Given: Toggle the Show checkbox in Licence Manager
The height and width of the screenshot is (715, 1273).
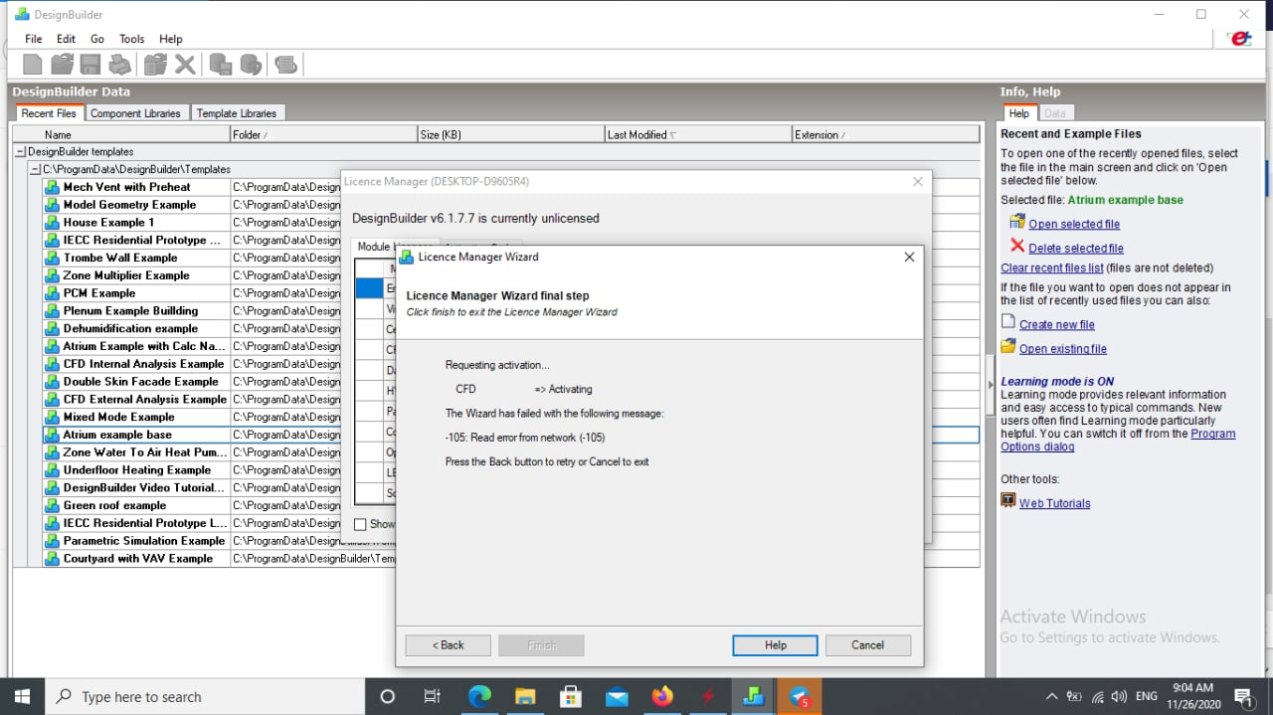Looking at the screenshot, I should coord(361,524).
